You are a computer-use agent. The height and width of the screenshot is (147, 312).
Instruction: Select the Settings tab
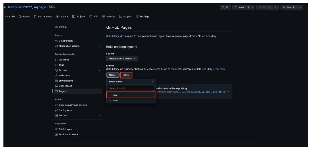[x=142, y=16]
